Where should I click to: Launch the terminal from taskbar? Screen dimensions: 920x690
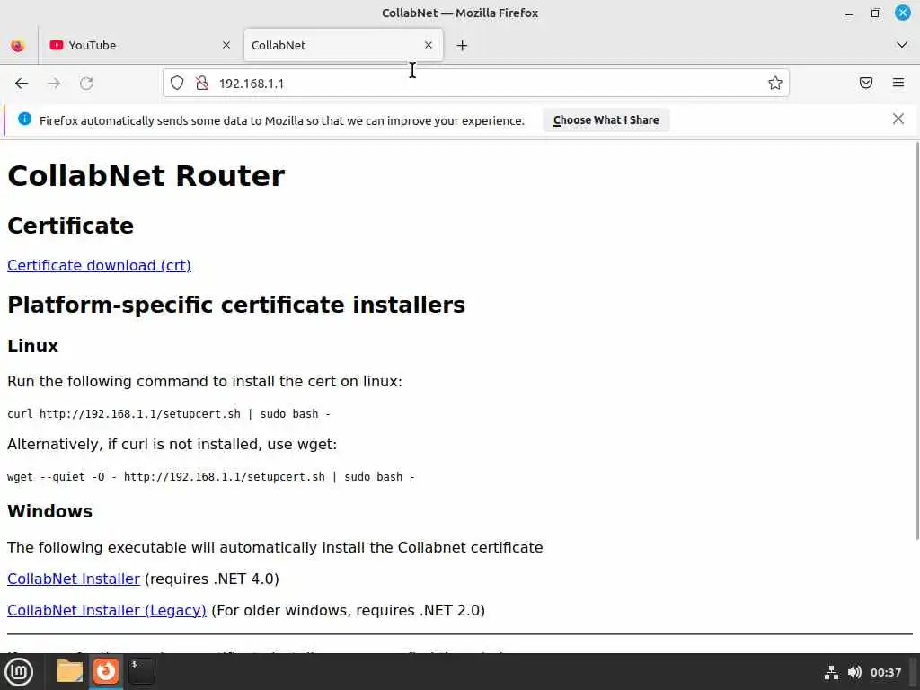click(x=141, y=671)
